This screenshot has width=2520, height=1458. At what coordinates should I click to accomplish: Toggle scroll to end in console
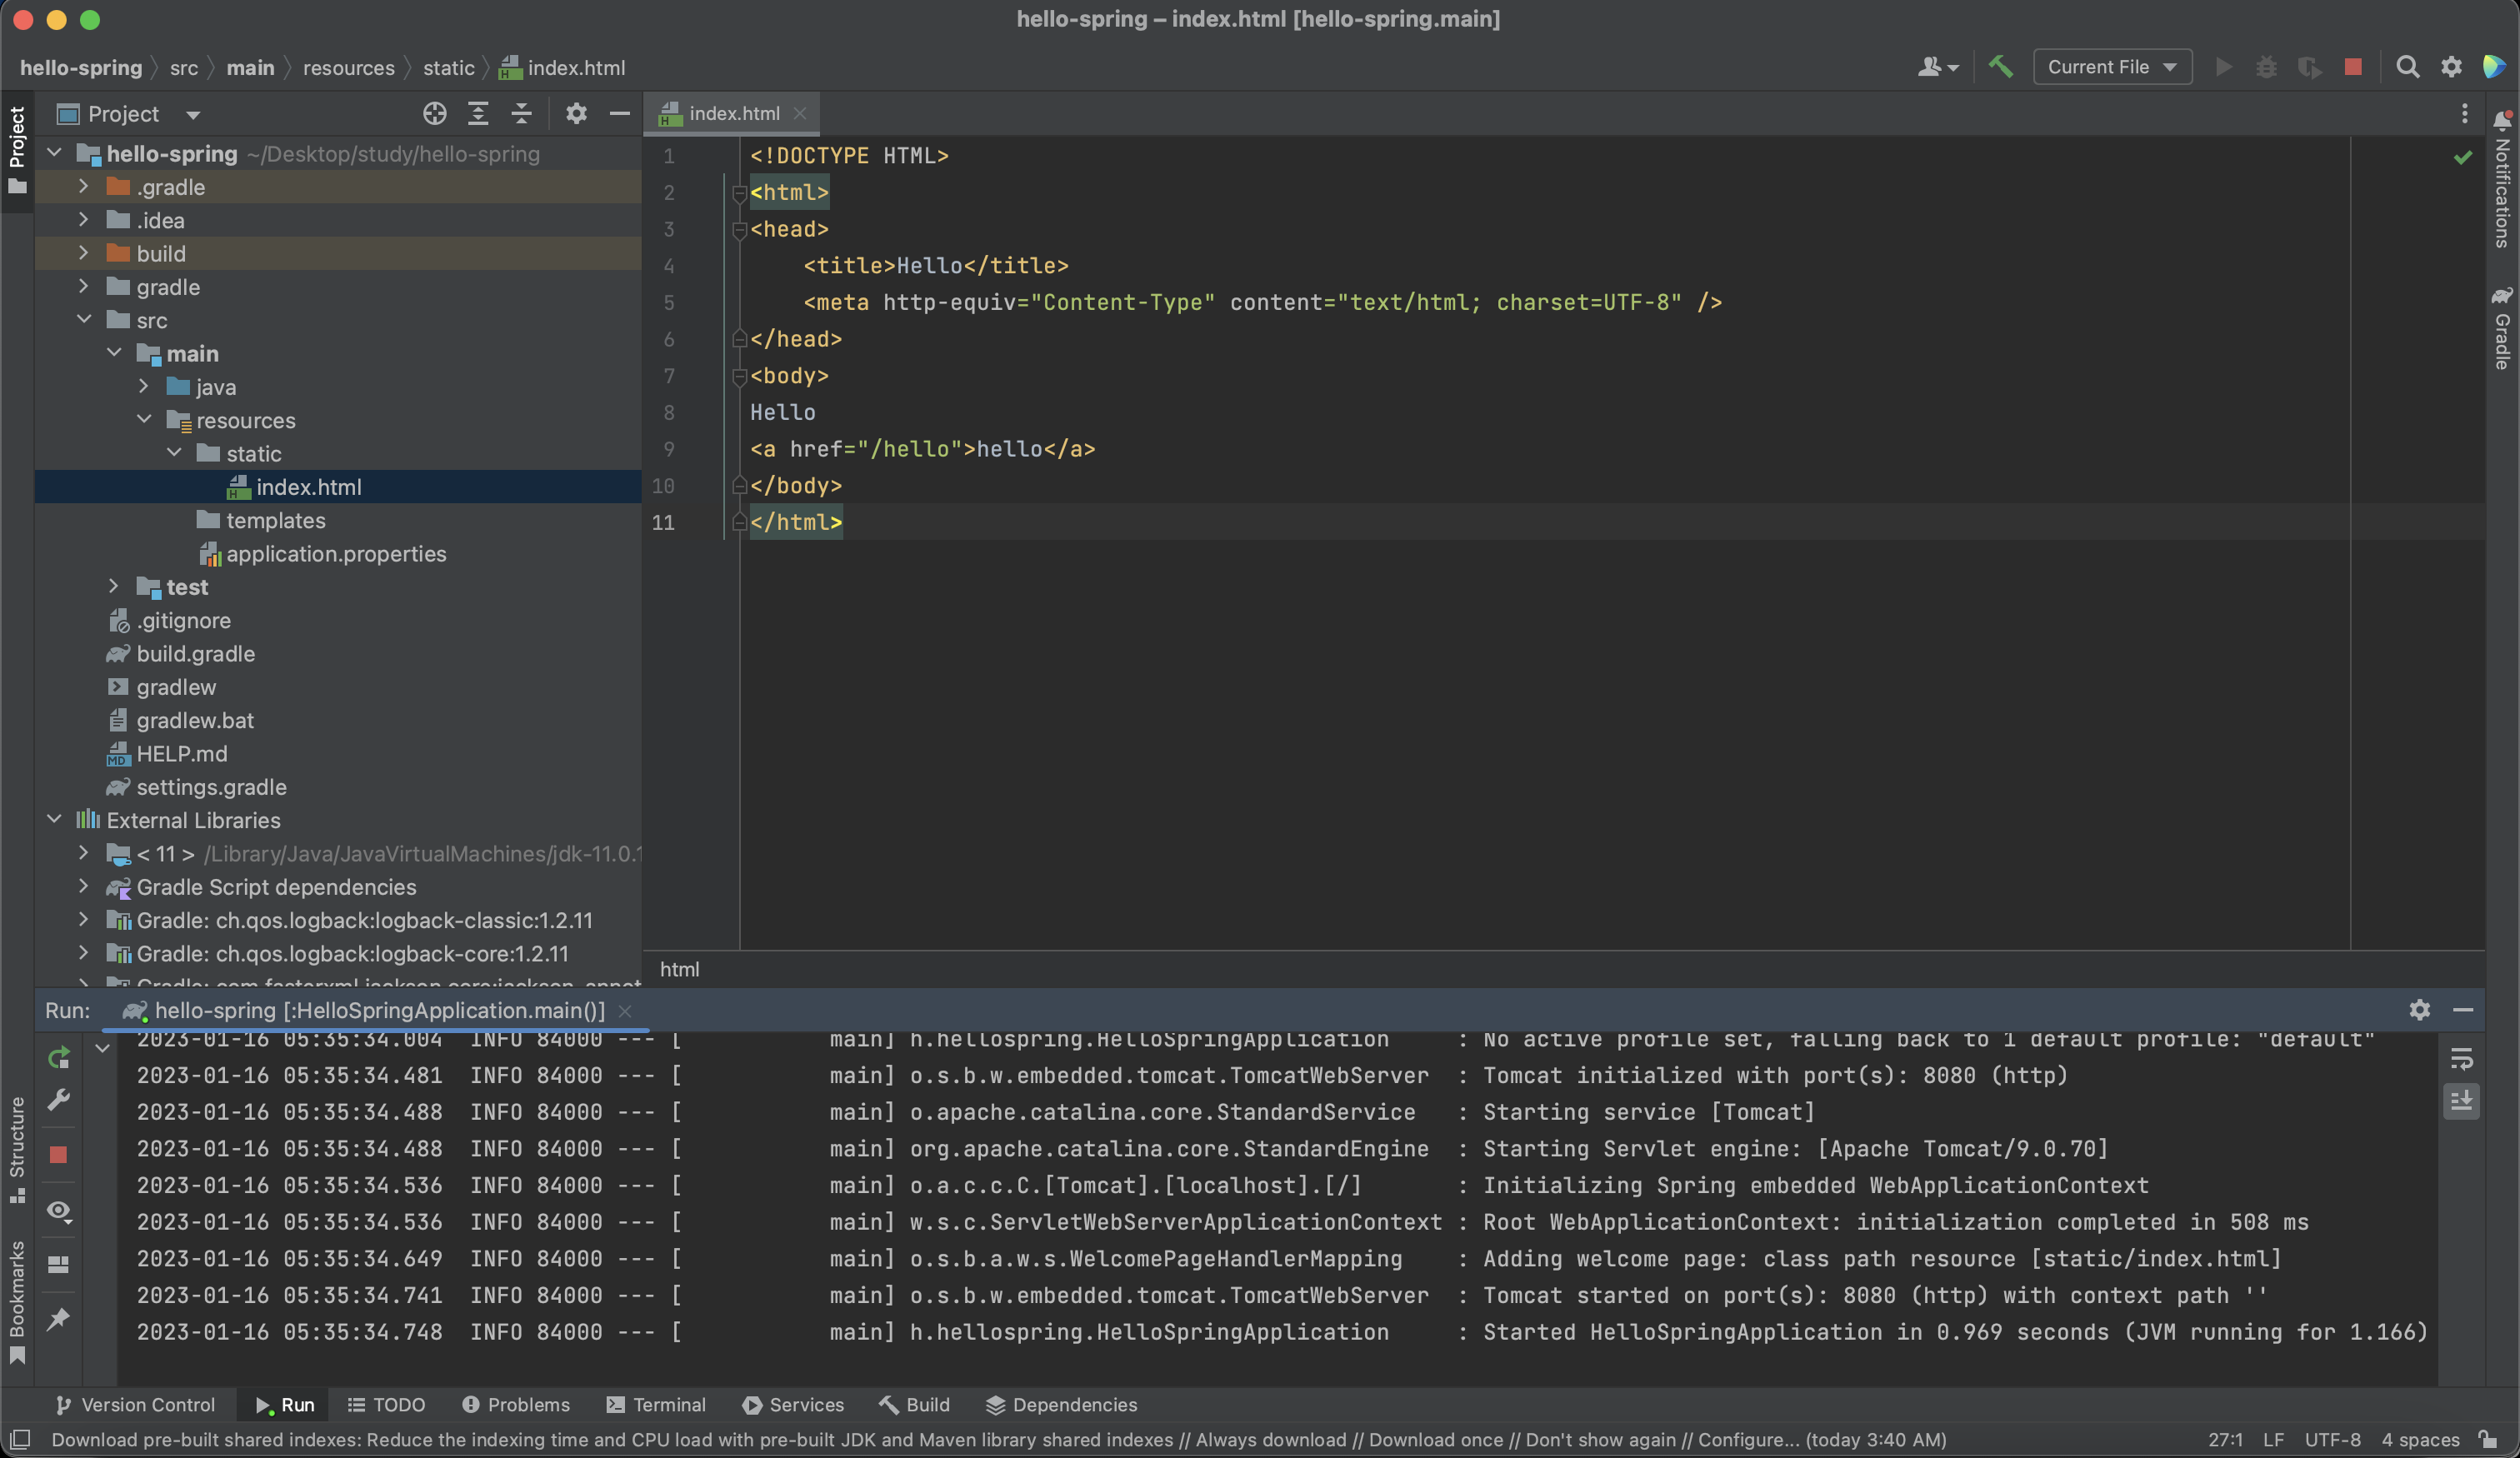pyautogui.click(x=2461, y=1101)
